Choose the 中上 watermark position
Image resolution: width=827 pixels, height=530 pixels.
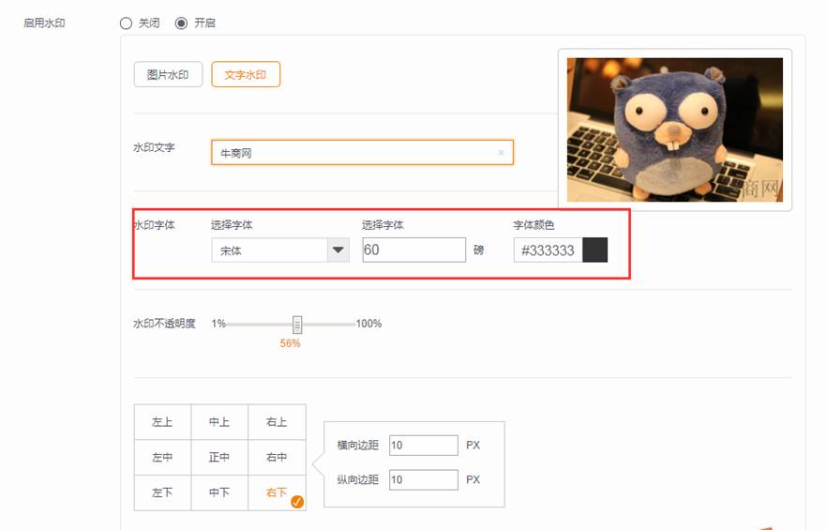click(x=219, y=422)
